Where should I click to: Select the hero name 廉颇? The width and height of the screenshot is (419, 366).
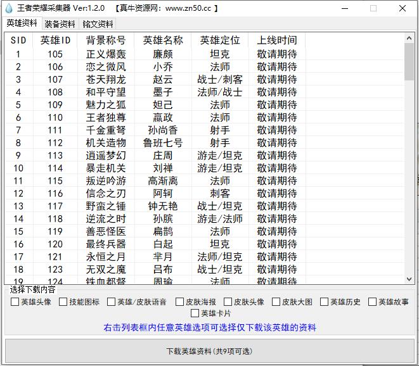point(163,54)
